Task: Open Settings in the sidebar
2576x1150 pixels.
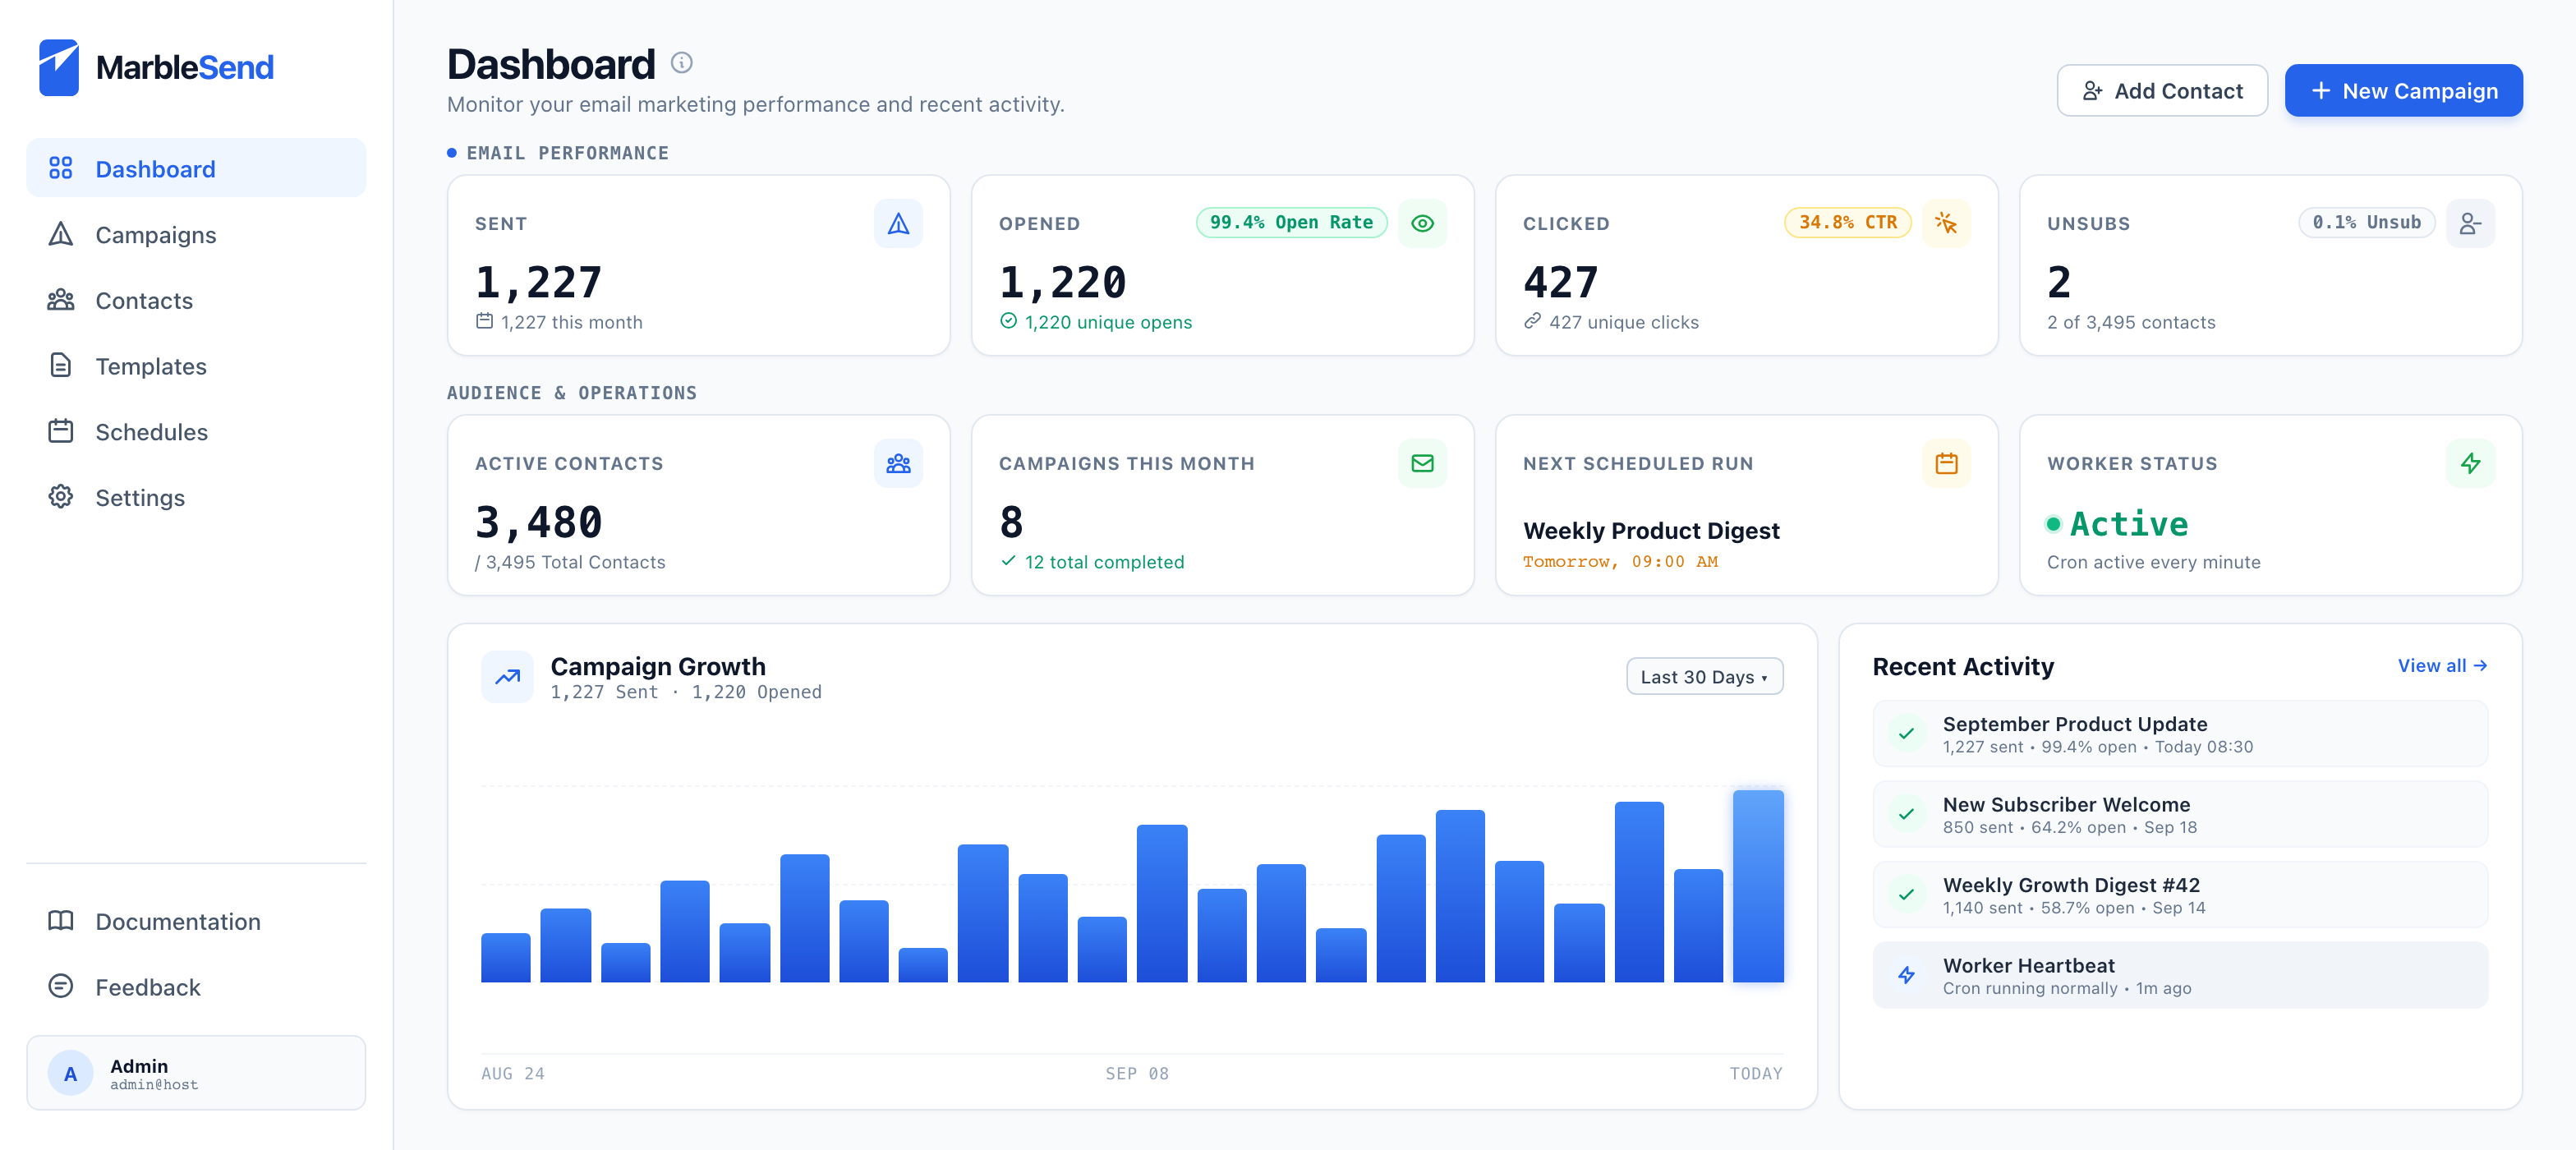Action: coord(196,497)
